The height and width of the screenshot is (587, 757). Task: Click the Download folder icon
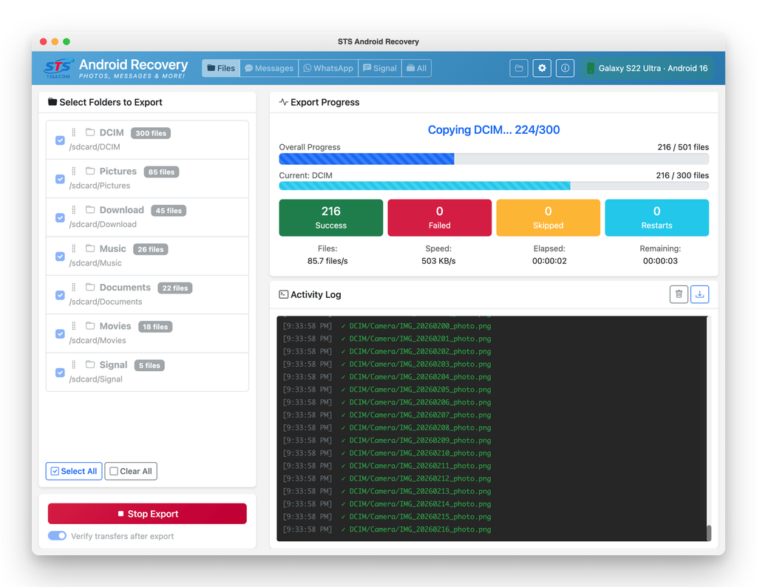[90, 209]
